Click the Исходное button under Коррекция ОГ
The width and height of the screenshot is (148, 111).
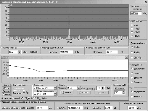click(120, 88)
